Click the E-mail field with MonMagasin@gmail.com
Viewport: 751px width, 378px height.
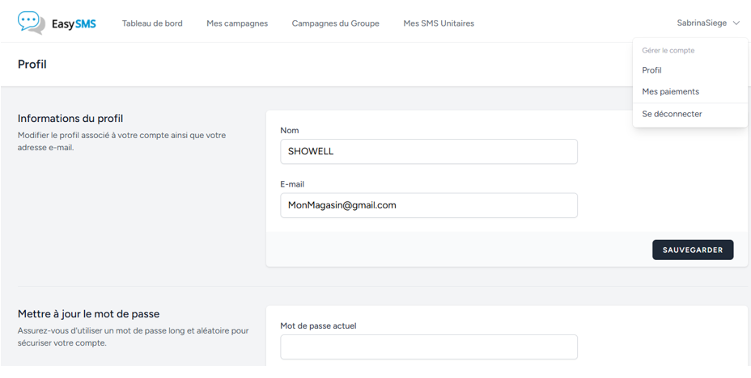pyautogui.click(x=429, y=205)
